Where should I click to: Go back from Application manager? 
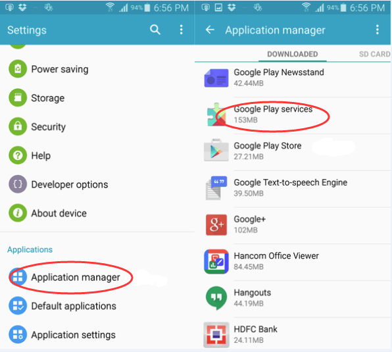click(x=210, y=30)
